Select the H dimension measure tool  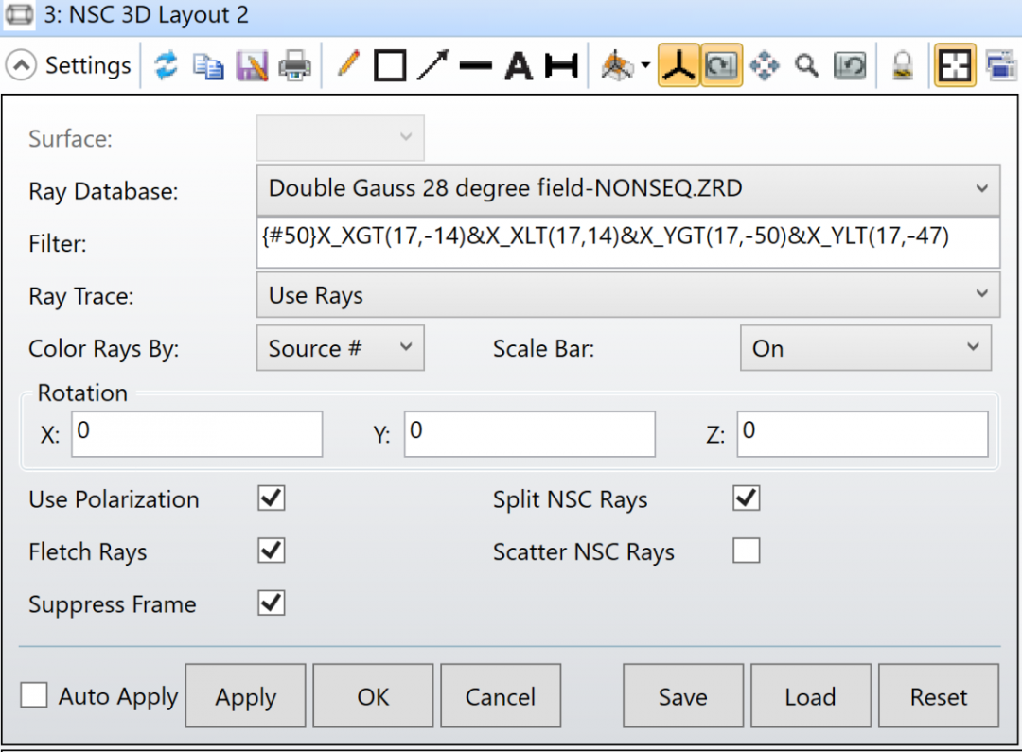click(561, 66)
